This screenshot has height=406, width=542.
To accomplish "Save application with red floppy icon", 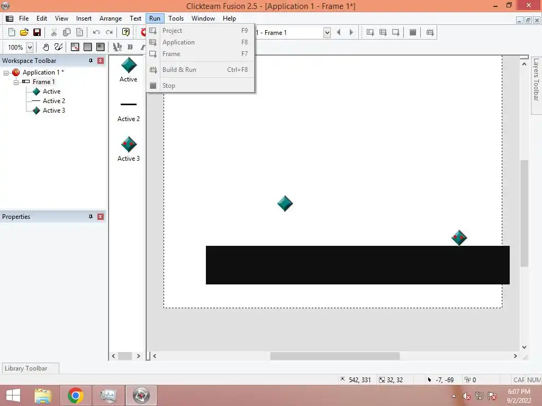I will 37,32.
